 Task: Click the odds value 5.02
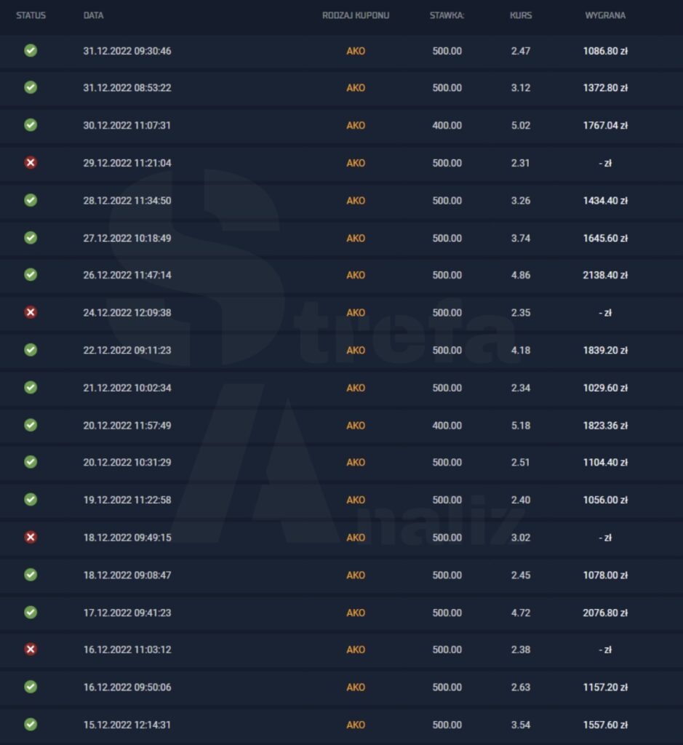click(521, 125)
